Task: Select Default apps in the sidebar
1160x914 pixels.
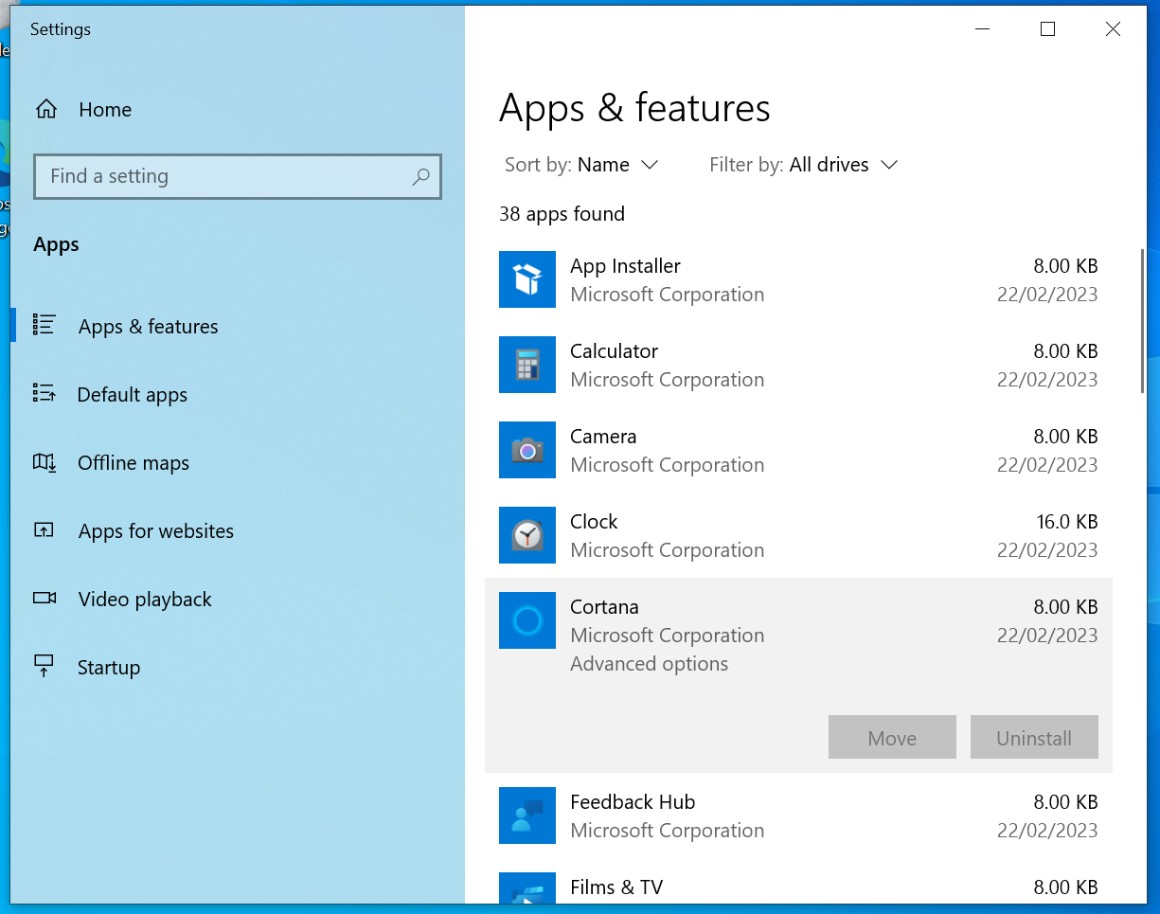Action: point(132,394)
